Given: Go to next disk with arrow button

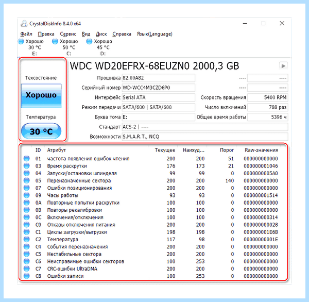Looking at the screenshot, I should (283, 66).
